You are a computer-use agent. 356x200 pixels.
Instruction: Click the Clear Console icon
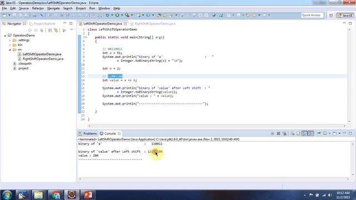pyautogui.click(x=293, y=133)
